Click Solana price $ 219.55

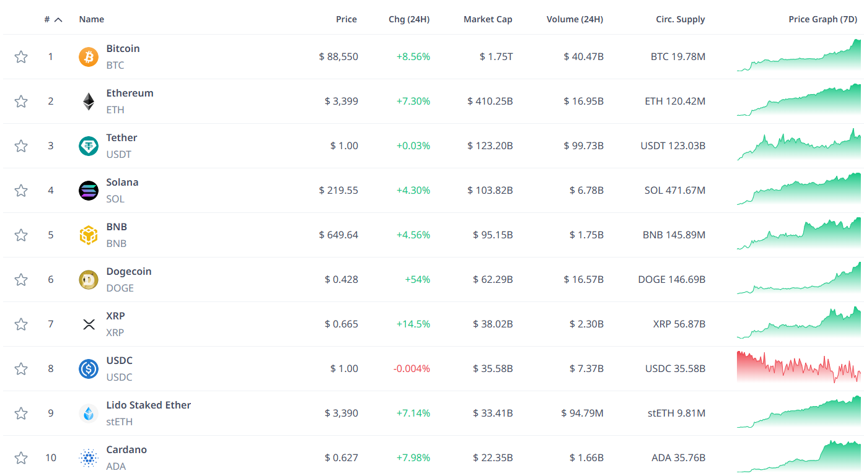tap(338, 191)
